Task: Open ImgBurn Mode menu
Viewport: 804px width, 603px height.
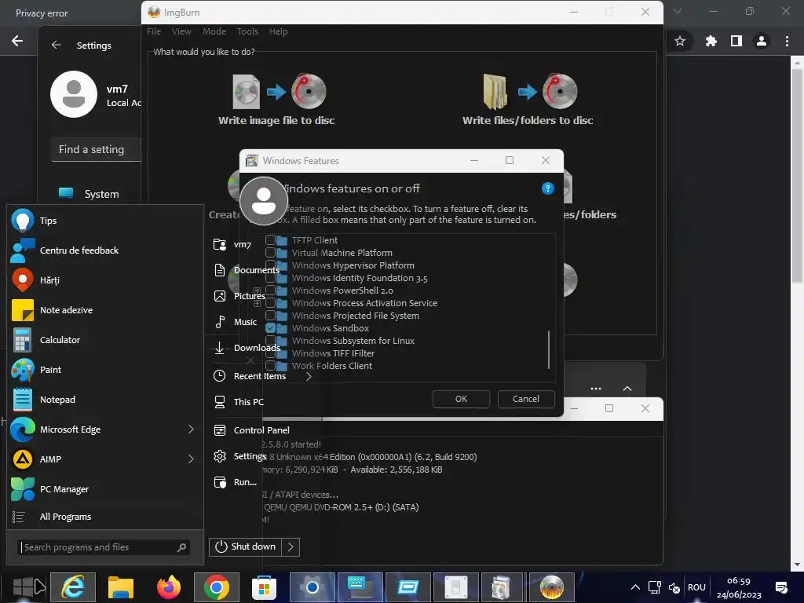Action: tap(214, 31)
